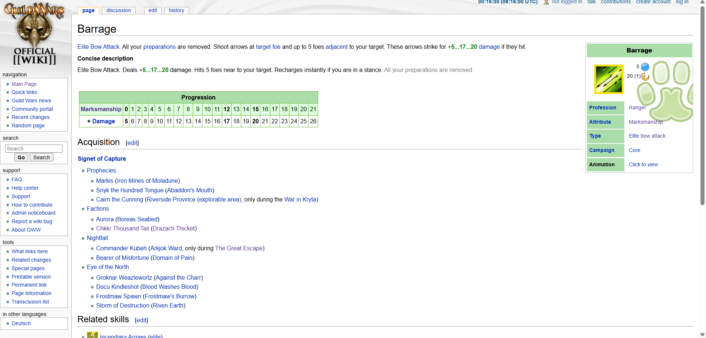Open Aurora boss link
706x338 pixels.
point(105,219)
